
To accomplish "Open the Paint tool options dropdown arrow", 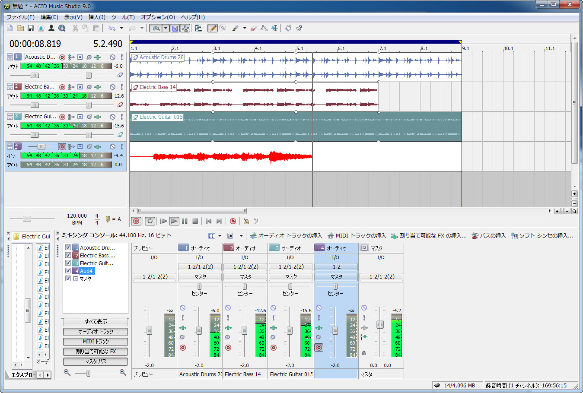I will pyautogui.click(x=245, y=28).
